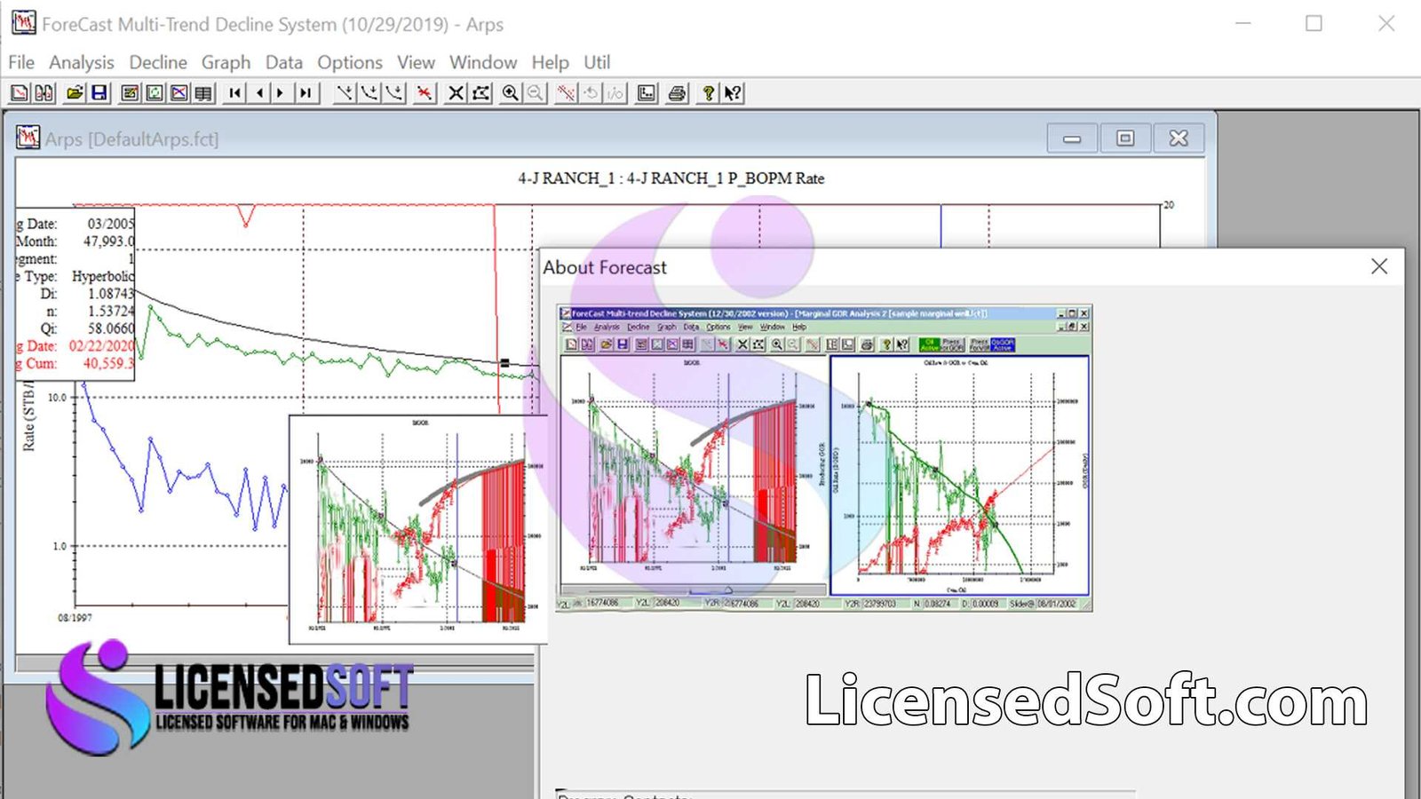The image size is (1421, 799).
Task: Click the '10.0' y-axis label
Action: (x=57, y=398)
